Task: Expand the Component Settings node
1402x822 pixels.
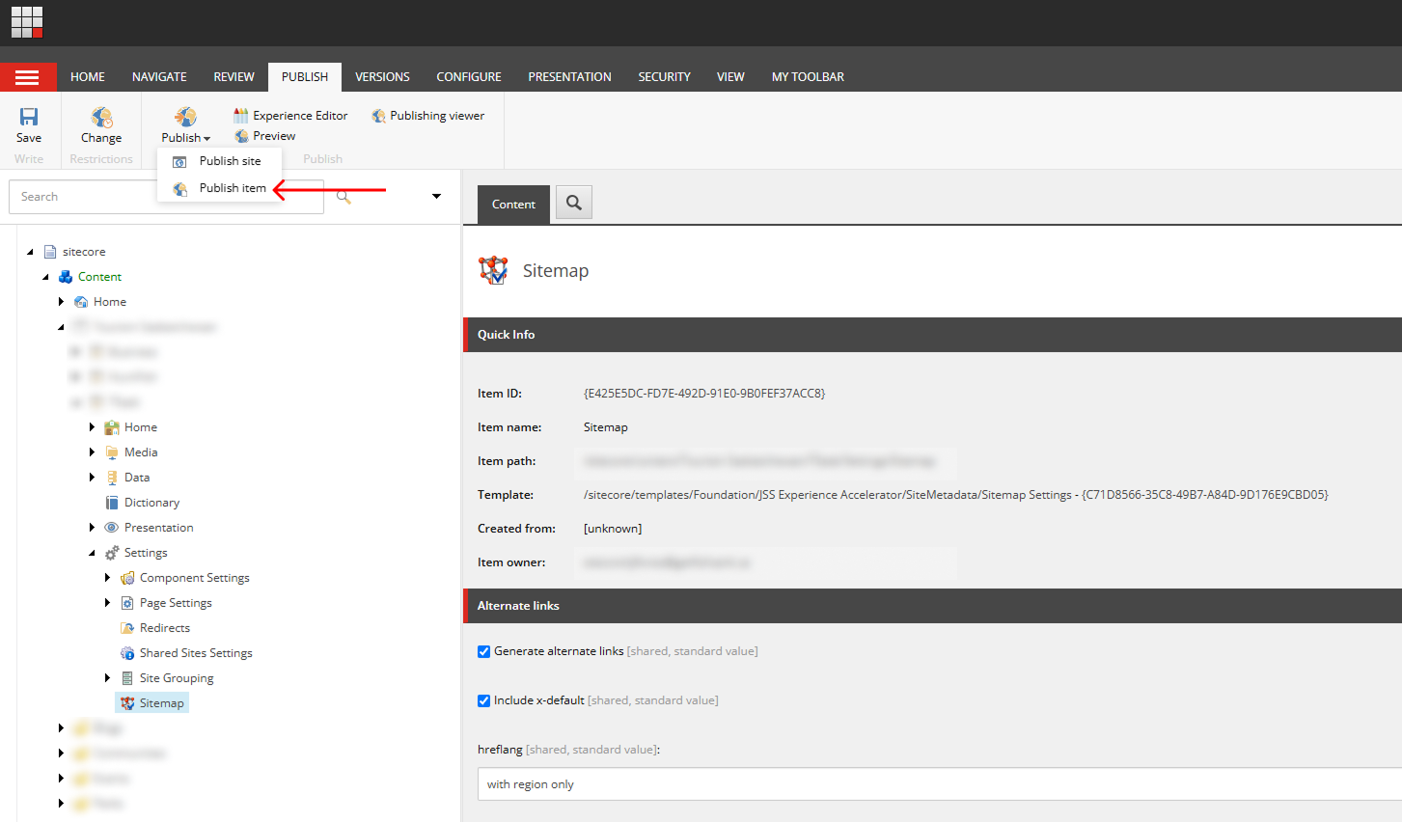Action: [x=107, y=578]
